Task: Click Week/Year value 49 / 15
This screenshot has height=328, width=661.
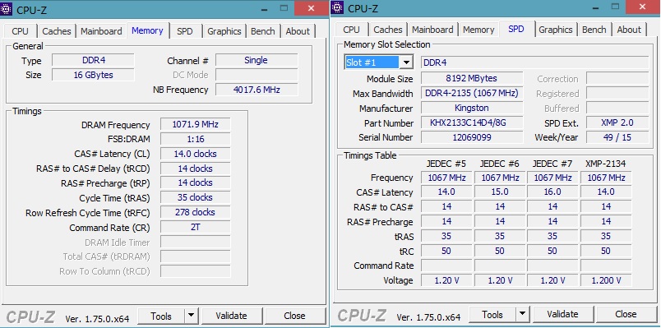Action: [617, 137]
